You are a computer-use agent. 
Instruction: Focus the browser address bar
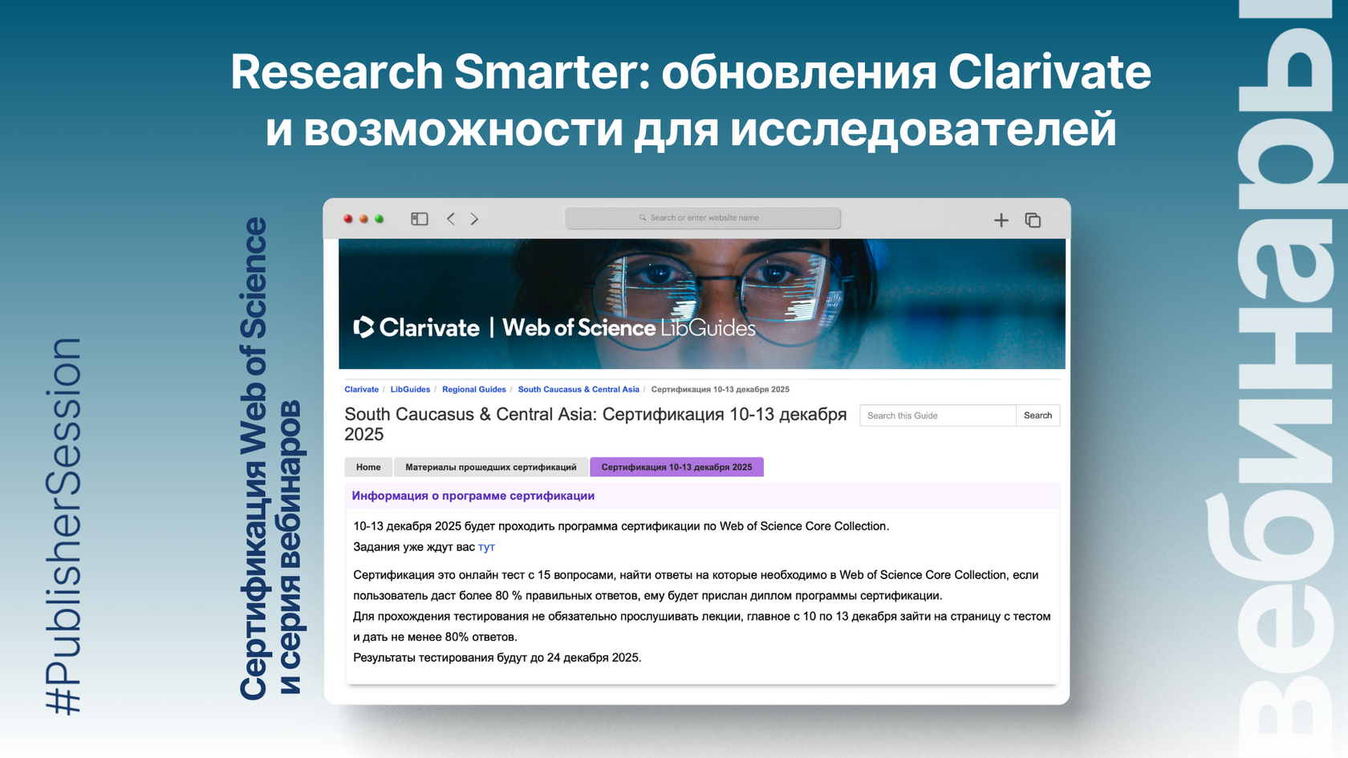[x=703, y=218]
